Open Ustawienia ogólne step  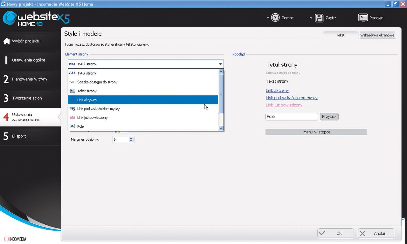tap(30, 60)
